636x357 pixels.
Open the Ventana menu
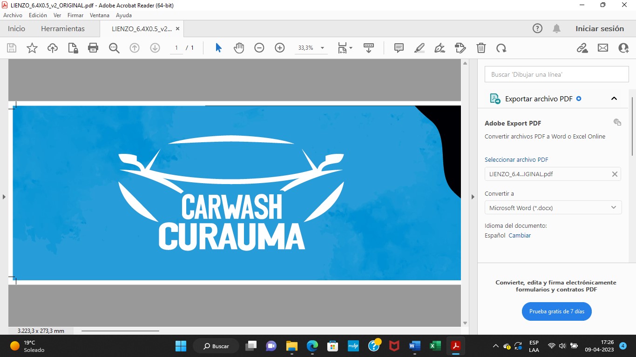[x=100, y=15]
